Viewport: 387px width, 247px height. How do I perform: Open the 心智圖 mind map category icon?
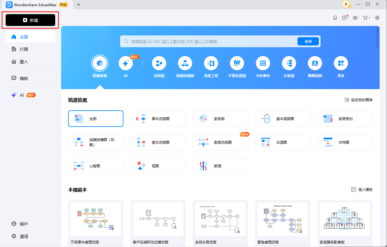(289, 63)
